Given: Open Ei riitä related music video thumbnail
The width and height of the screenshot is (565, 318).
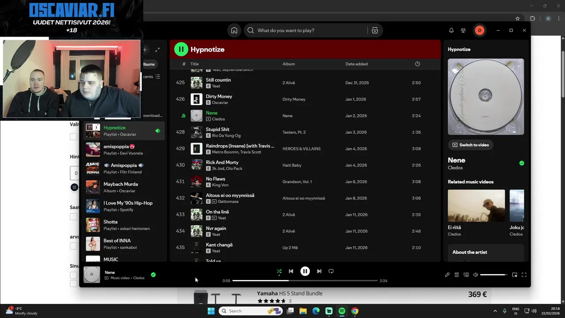Looking at the screenshot, I should click(476, 205).
